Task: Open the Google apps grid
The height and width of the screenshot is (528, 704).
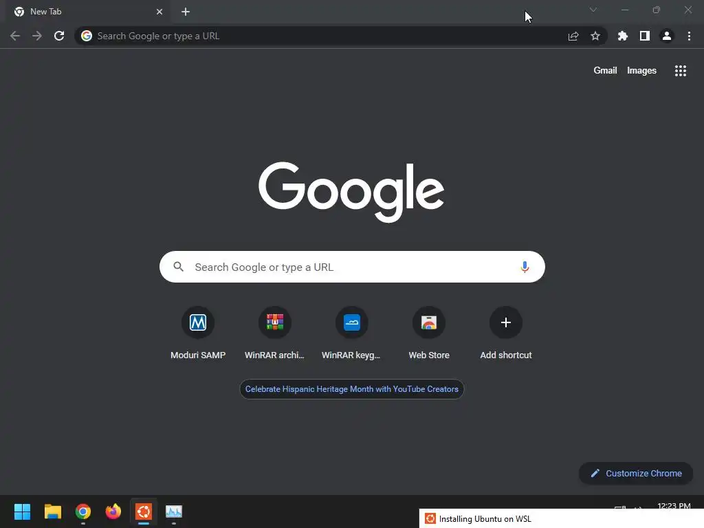Action: [x=681, y=71]
